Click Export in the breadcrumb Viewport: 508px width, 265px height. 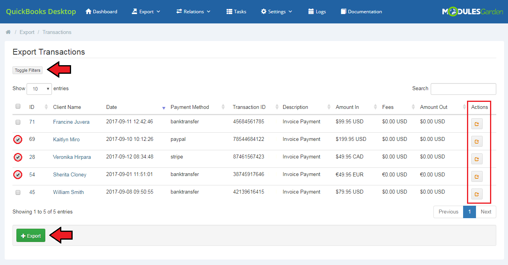[x=27, y=32]
